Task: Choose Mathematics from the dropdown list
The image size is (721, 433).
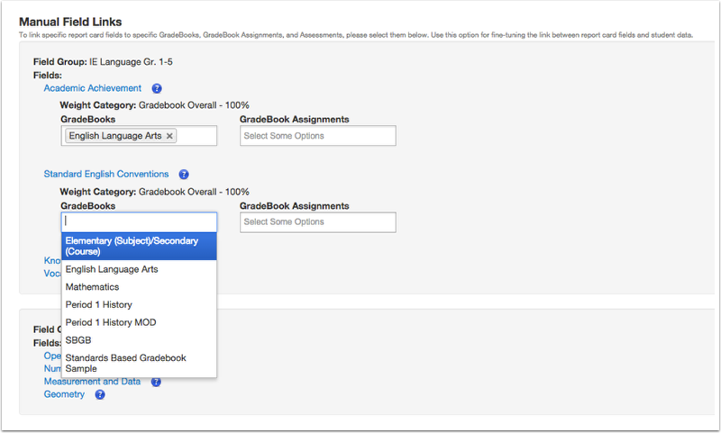Action: point(139,287)
